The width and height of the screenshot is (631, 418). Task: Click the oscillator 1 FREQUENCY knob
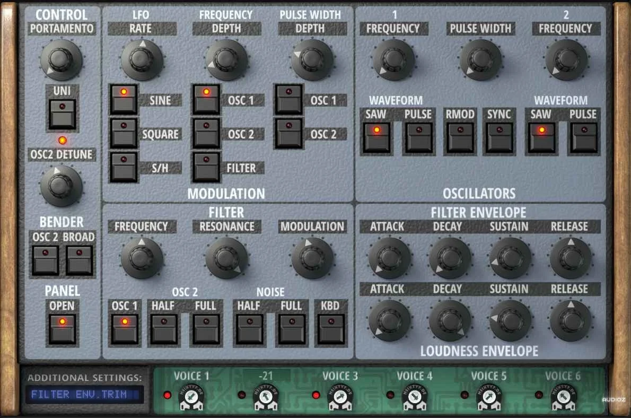[393, 59]
